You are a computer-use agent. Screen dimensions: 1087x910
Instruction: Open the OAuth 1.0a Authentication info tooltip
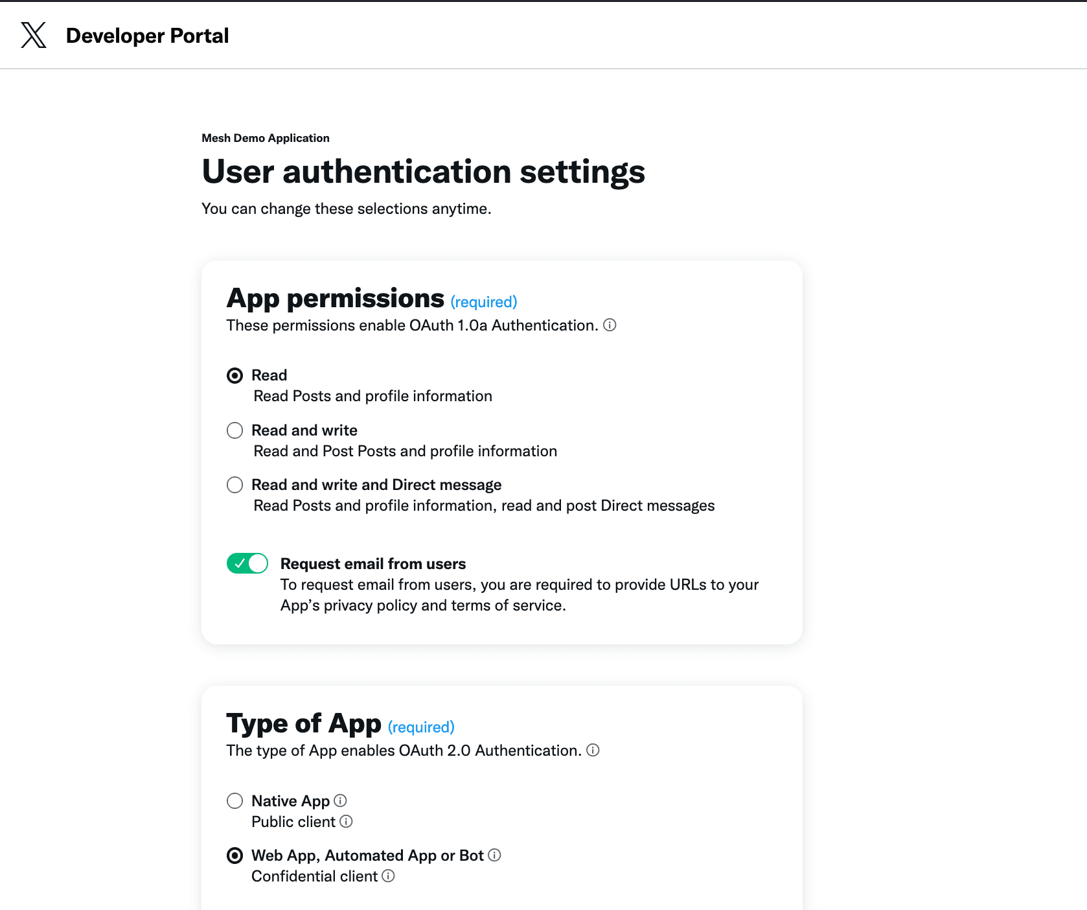pos(610,325)
